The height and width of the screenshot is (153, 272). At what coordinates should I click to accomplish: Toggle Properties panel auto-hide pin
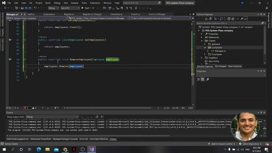tap(261, 71)
